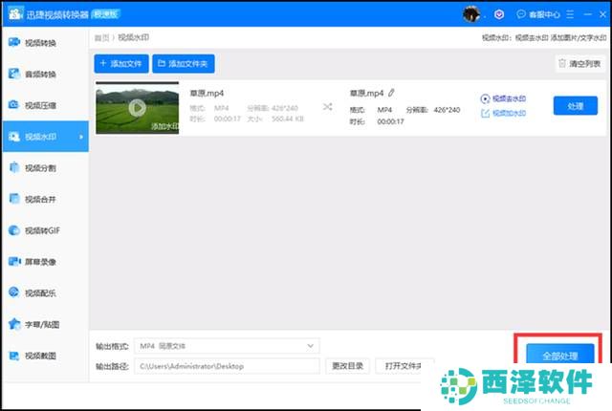Image resolution: width=612 pixels, height=411 pixels.
Task: Click the 输出路径 path field
Action: tap(227, 366)
